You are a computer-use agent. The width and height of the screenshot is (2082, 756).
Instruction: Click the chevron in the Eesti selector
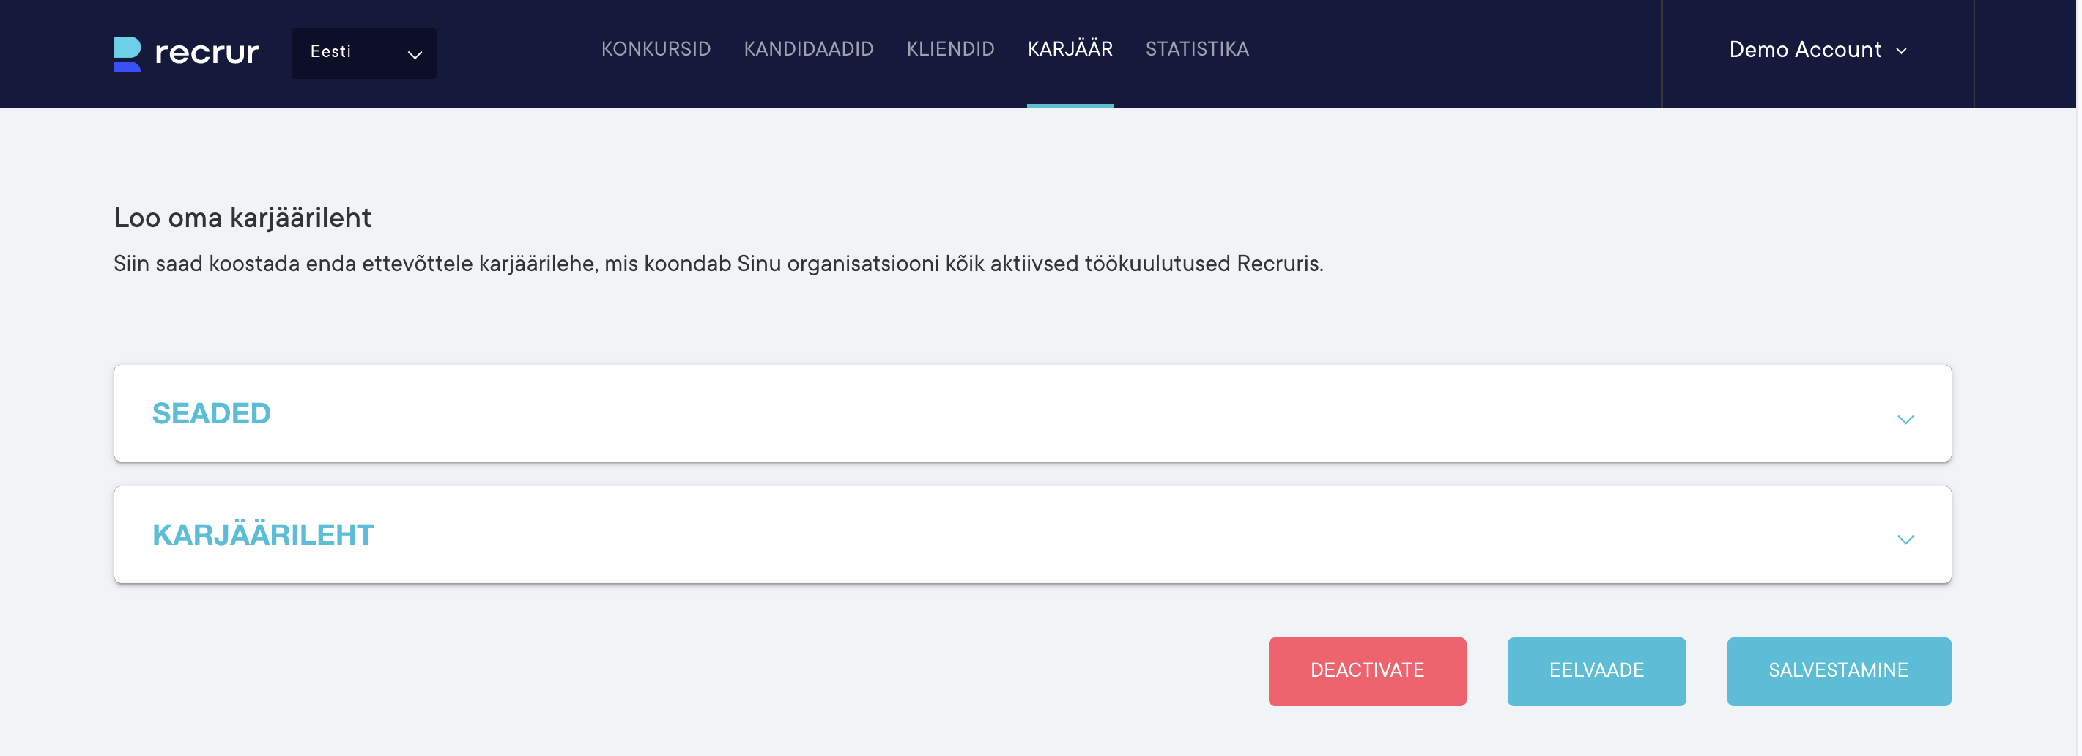(x=415, y=55)
